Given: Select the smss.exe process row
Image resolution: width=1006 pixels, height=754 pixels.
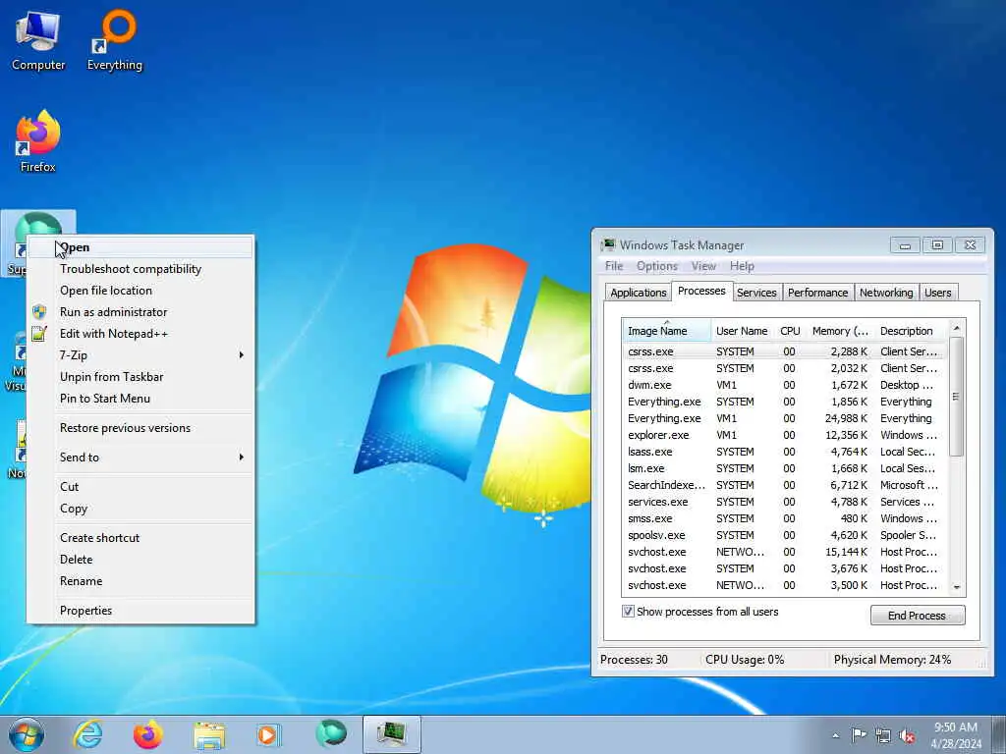Looking at the screenshot, I should coord(785,518).
